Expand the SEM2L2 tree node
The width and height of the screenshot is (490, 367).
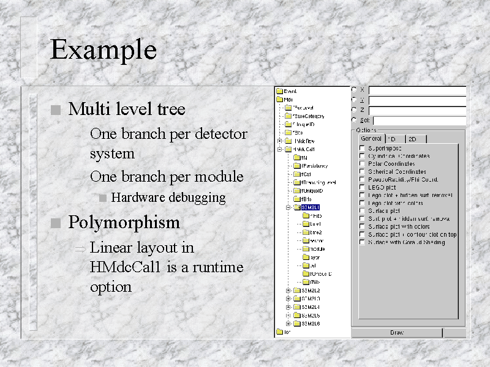pyautogui.click(x=288, y=291)
